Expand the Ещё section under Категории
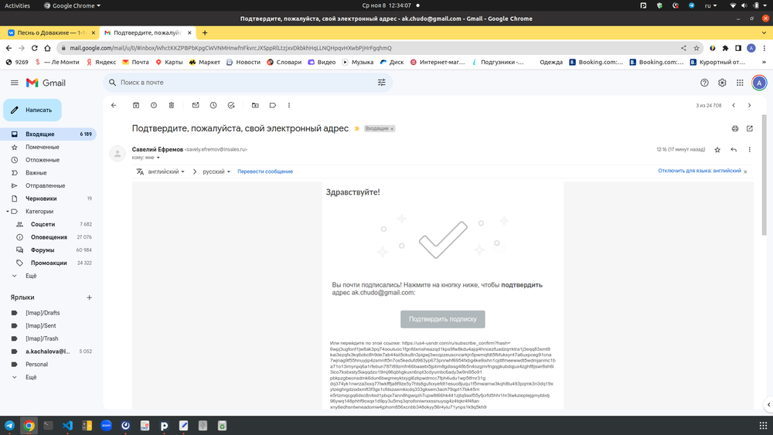 coord(31,276)
